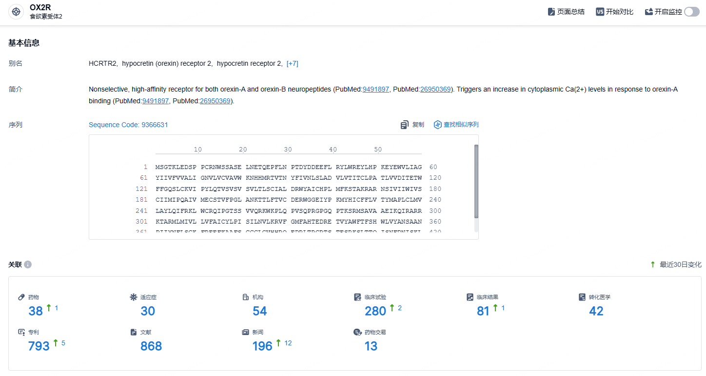View the 转化医学 count of 42
Image resolution: width=706 pixels, height=376 pixels.
596,311
